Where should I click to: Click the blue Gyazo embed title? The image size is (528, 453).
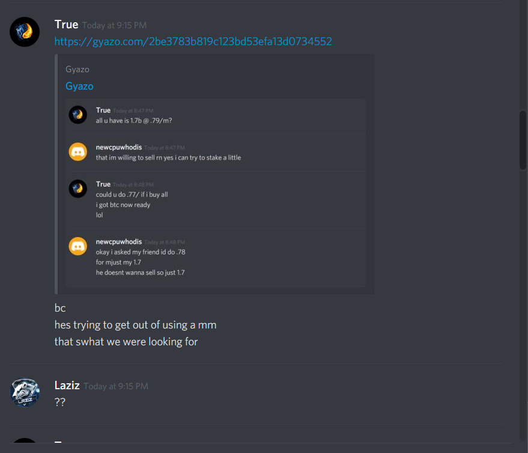(79, 86)
